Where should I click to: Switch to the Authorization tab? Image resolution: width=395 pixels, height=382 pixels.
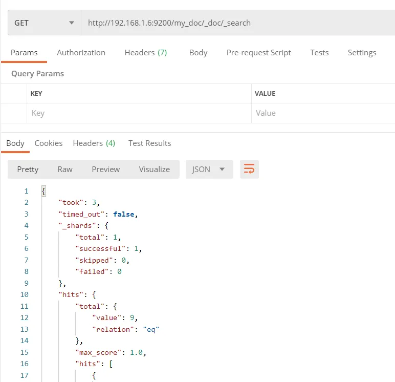[81, 53]
